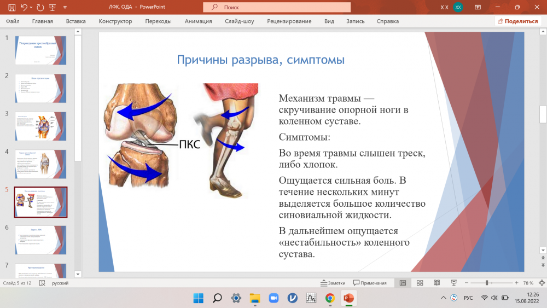The height and width of the screenshot is (308, 547).
Task: Undo the last action
Action: (x=24, y=7)
